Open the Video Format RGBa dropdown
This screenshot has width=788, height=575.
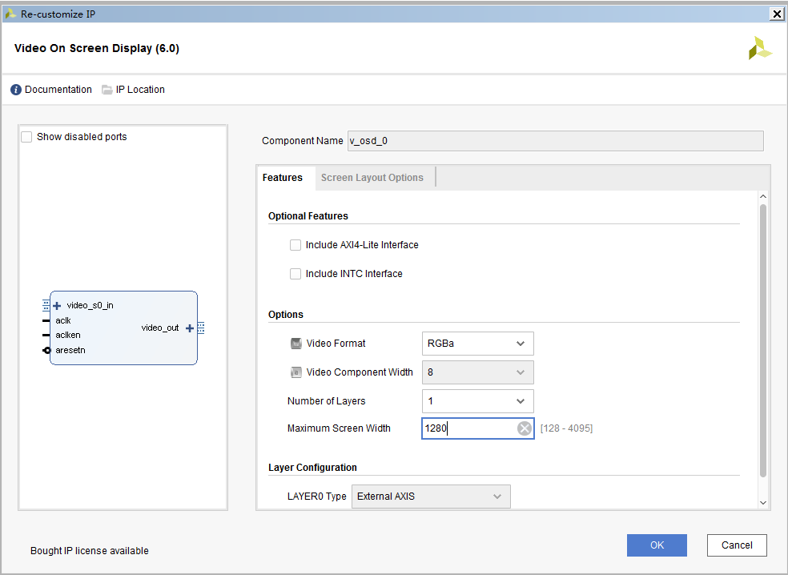(477, 344)
